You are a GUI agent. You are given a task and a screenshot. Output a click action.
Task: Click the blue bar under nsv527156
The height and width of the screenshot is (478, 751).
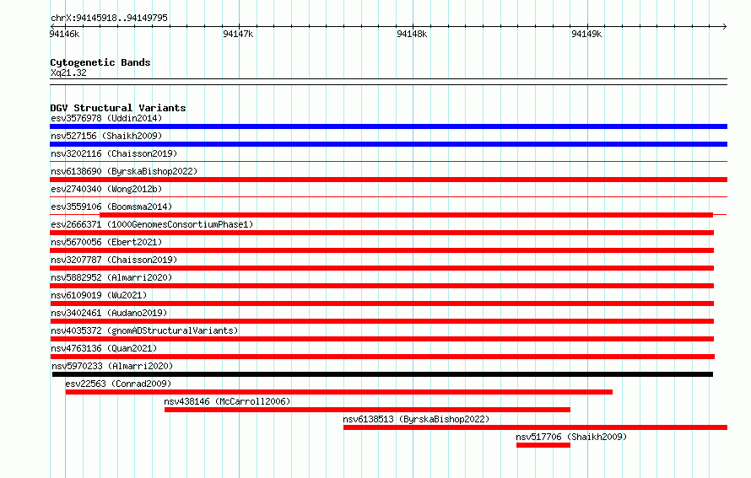[388, 144]
